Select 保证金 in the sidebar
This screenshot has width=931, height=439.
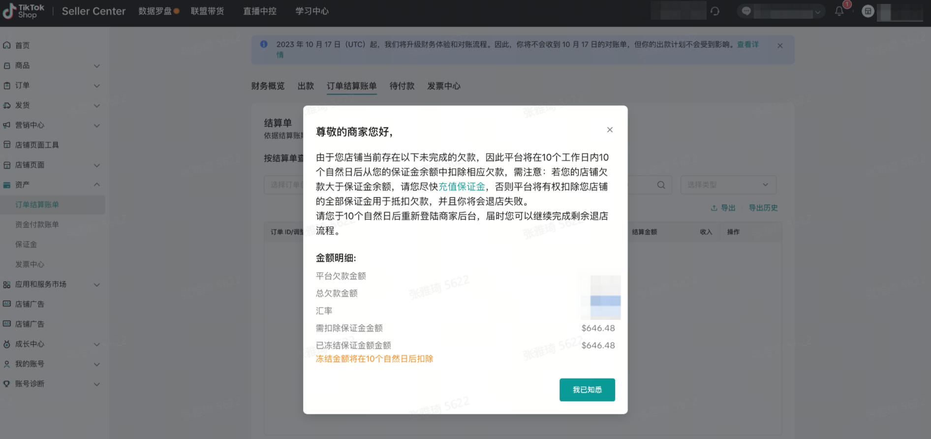coord(26,245)
